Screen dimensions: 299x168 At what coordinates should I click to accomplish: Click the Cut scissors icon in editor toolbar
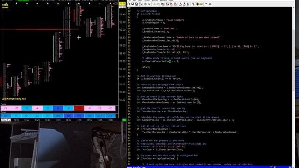155,4
